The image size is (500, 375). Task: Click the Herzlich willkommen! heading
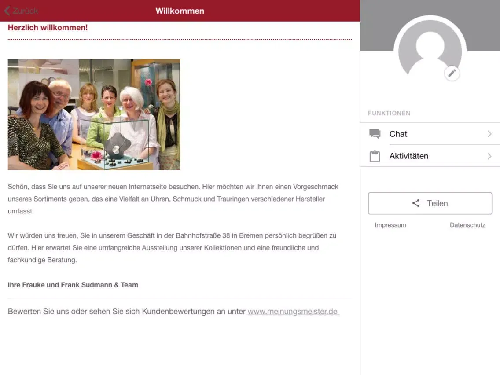pyautogui.click(x=48, y=28)
